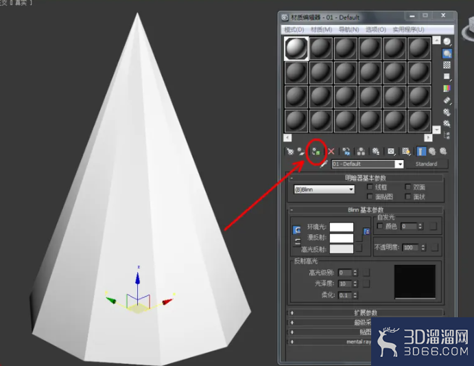Open the 选项(O) menu

click(376, 30)
